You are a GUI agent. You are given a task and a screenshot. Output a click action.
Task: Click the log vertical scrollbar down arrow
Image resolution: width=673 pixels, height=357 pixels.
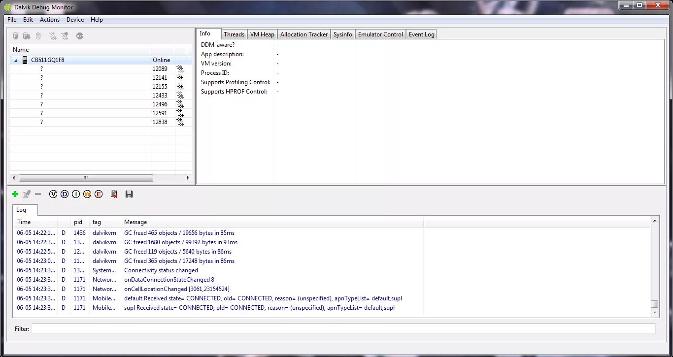[655, 312]
